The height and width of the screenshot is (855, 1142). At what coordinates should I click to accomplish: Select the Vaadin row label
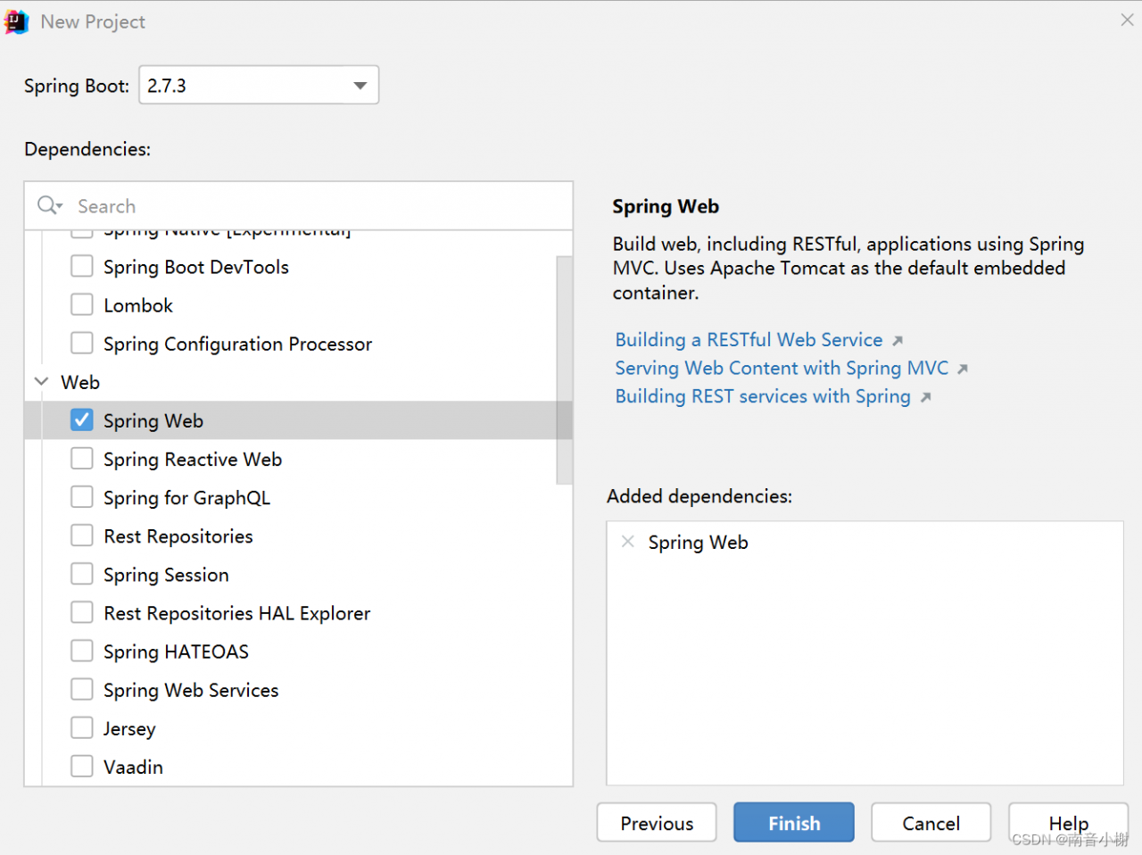(133, 767)
